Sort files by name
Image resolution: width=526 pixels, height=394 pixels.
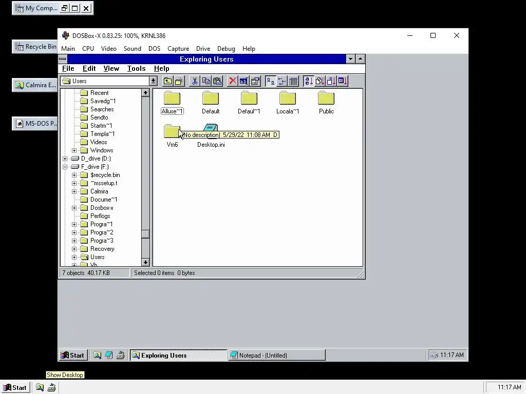[x=308, y=81]
